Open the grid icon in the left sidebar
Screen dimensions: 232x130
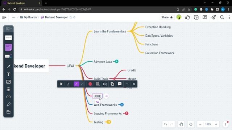pos(8,89)
